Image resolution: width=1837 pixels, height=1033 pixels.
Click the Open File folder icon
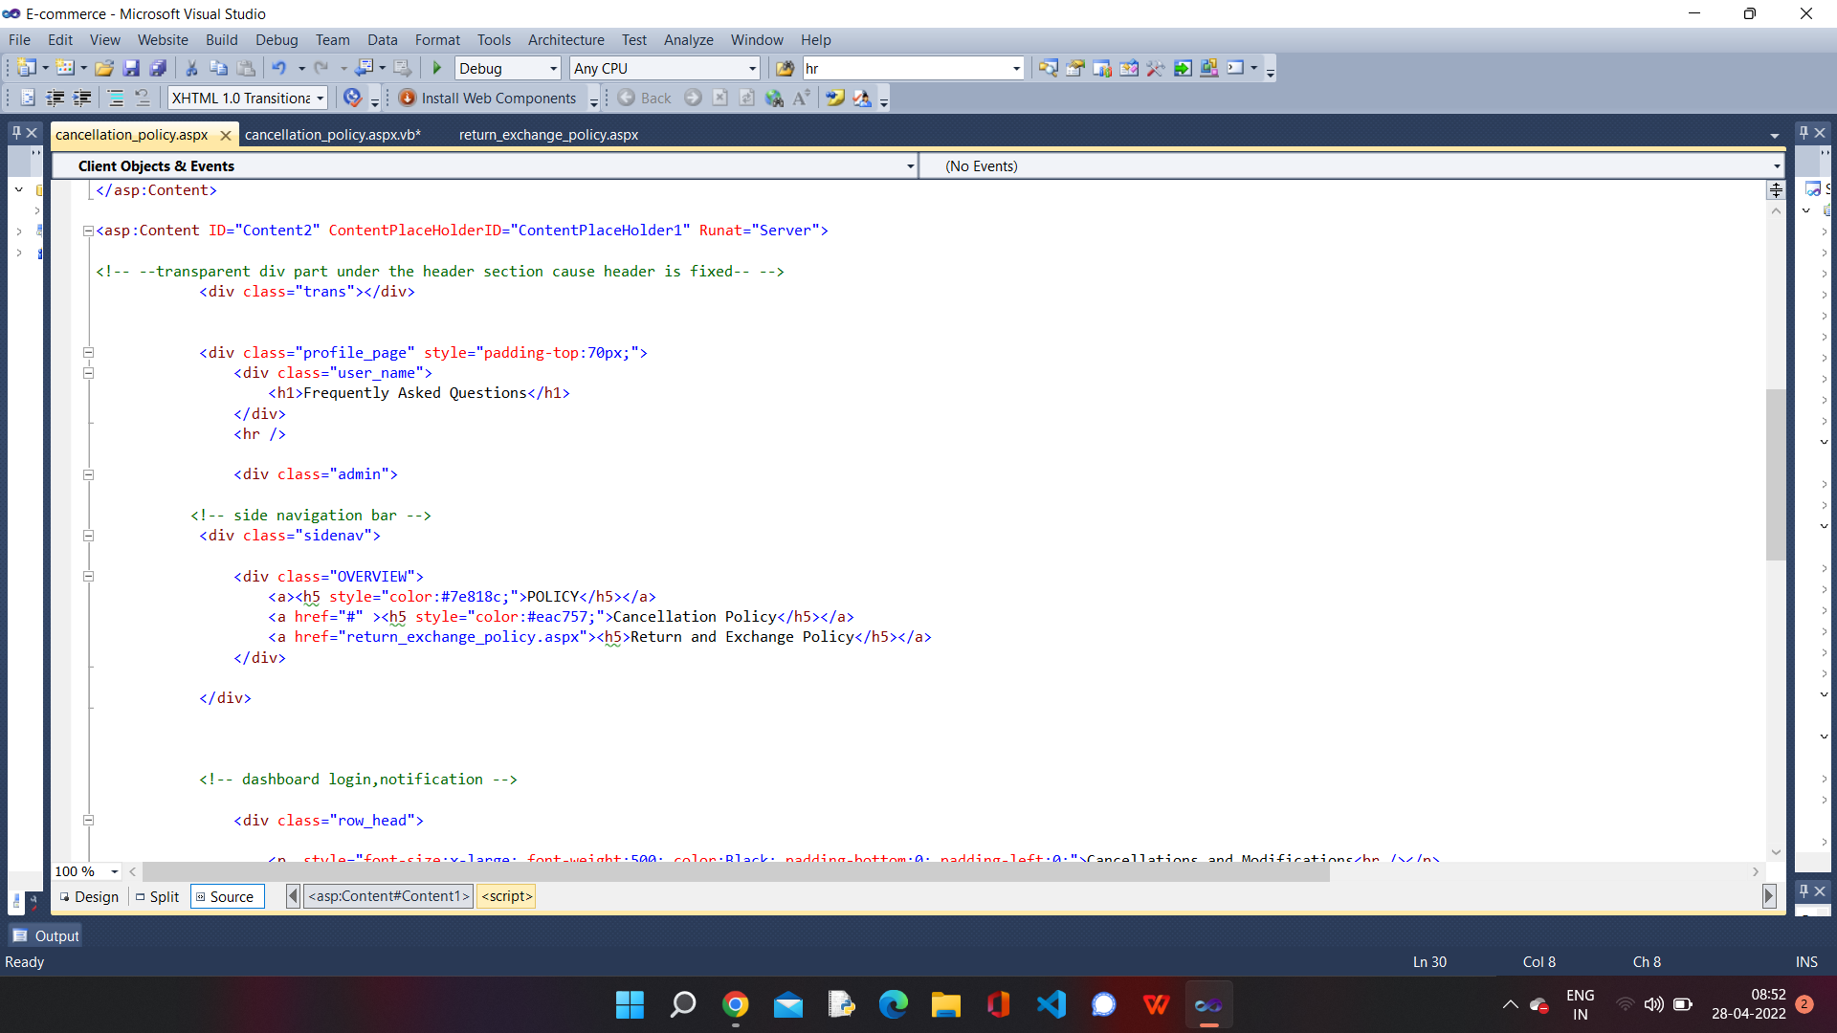tap(104, 68)
